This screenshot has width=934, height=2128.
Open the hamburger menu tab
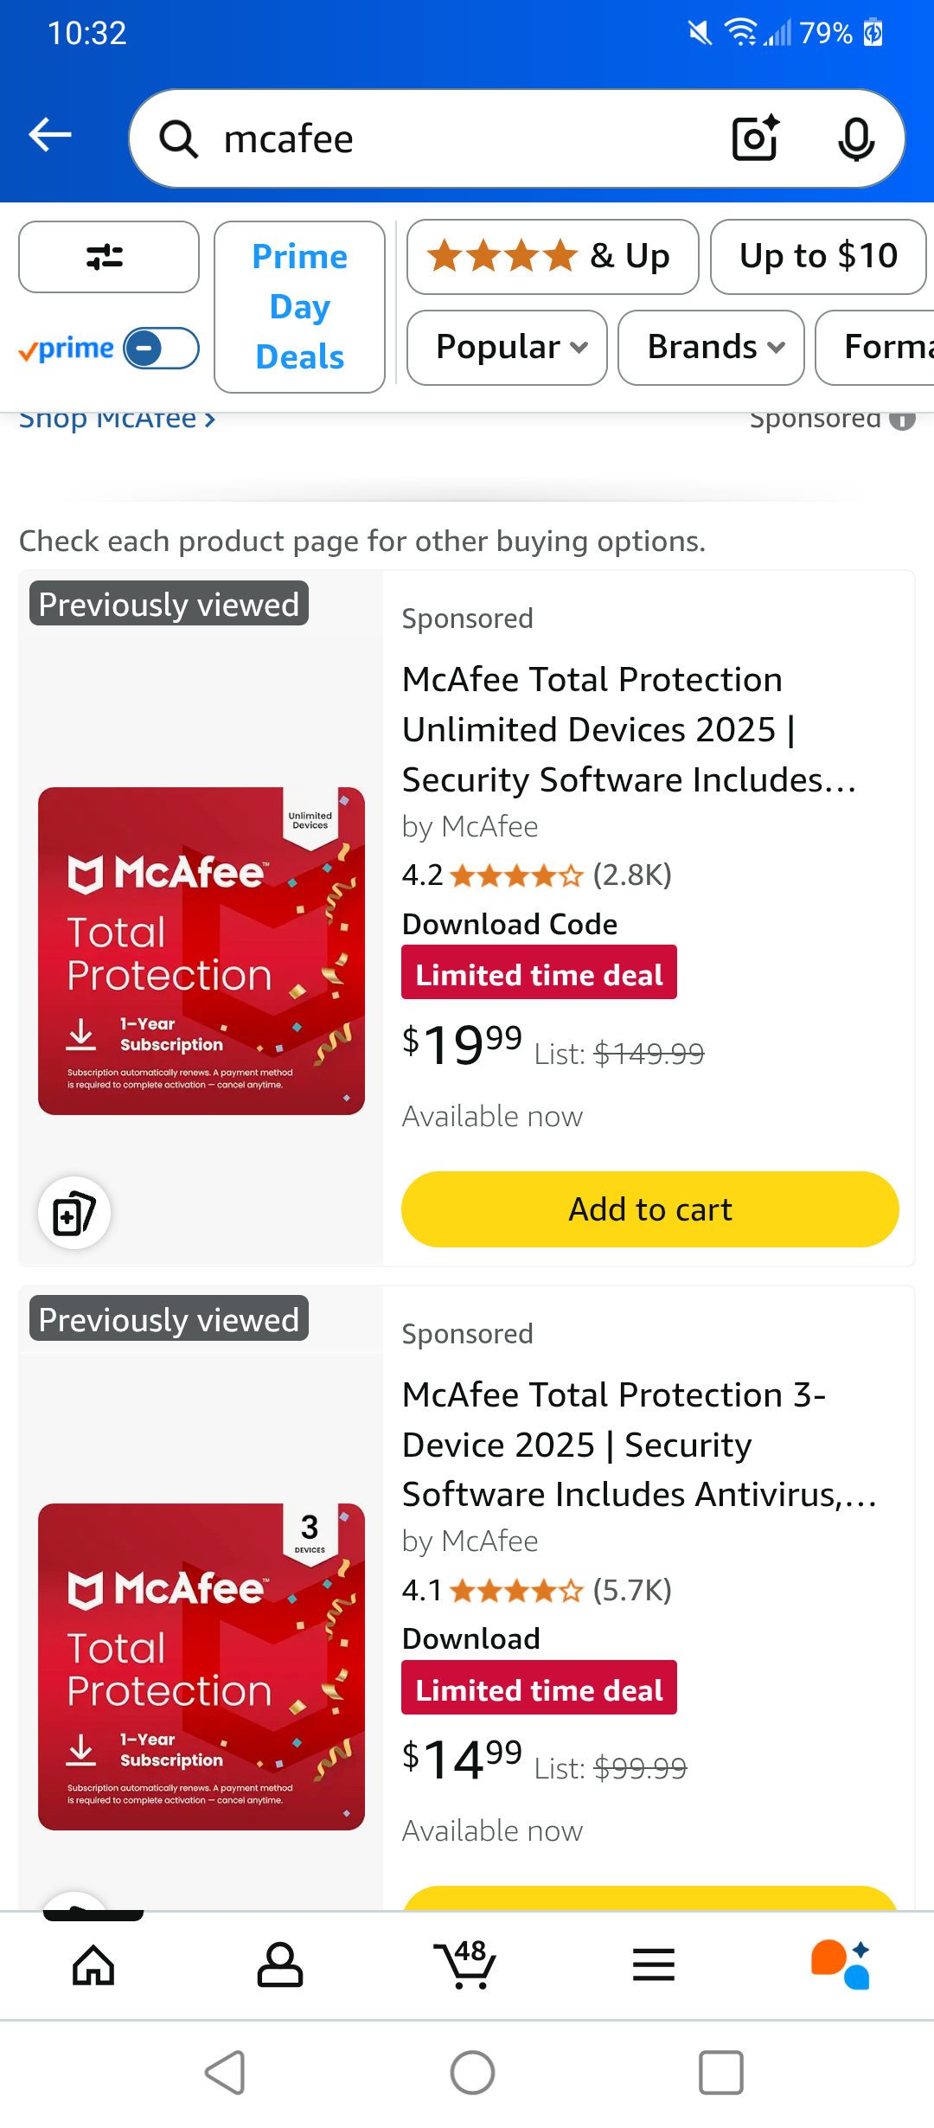[x=654, y=1965]
